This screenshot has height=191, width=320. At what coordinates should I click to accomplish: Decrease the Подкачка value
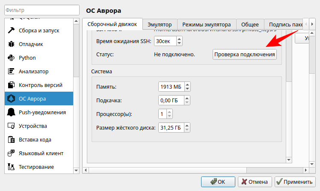coord(187,102)
